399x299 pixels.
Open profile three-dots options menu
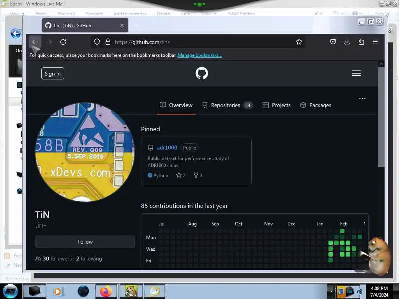(x=362, y=98)
